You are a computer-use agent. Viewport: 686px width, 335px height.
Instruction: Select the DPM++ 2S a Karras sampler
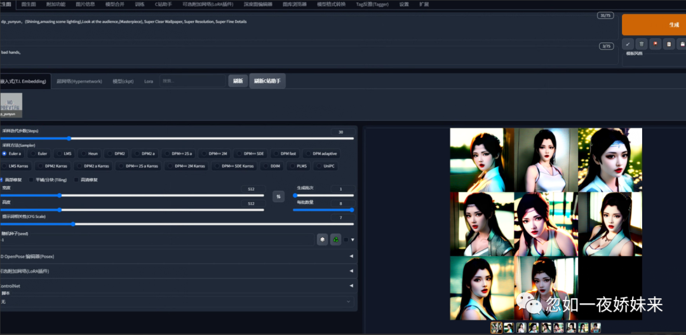tap(138, 167)
